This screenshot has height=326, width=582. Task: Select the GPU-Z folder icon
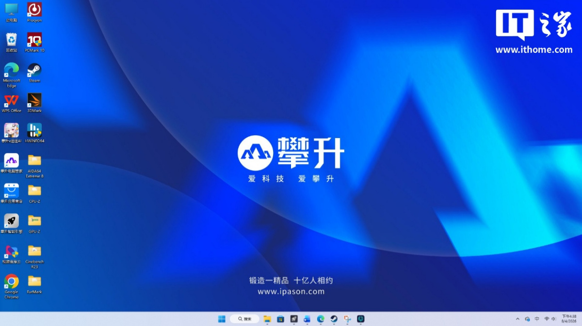(34, 221)
